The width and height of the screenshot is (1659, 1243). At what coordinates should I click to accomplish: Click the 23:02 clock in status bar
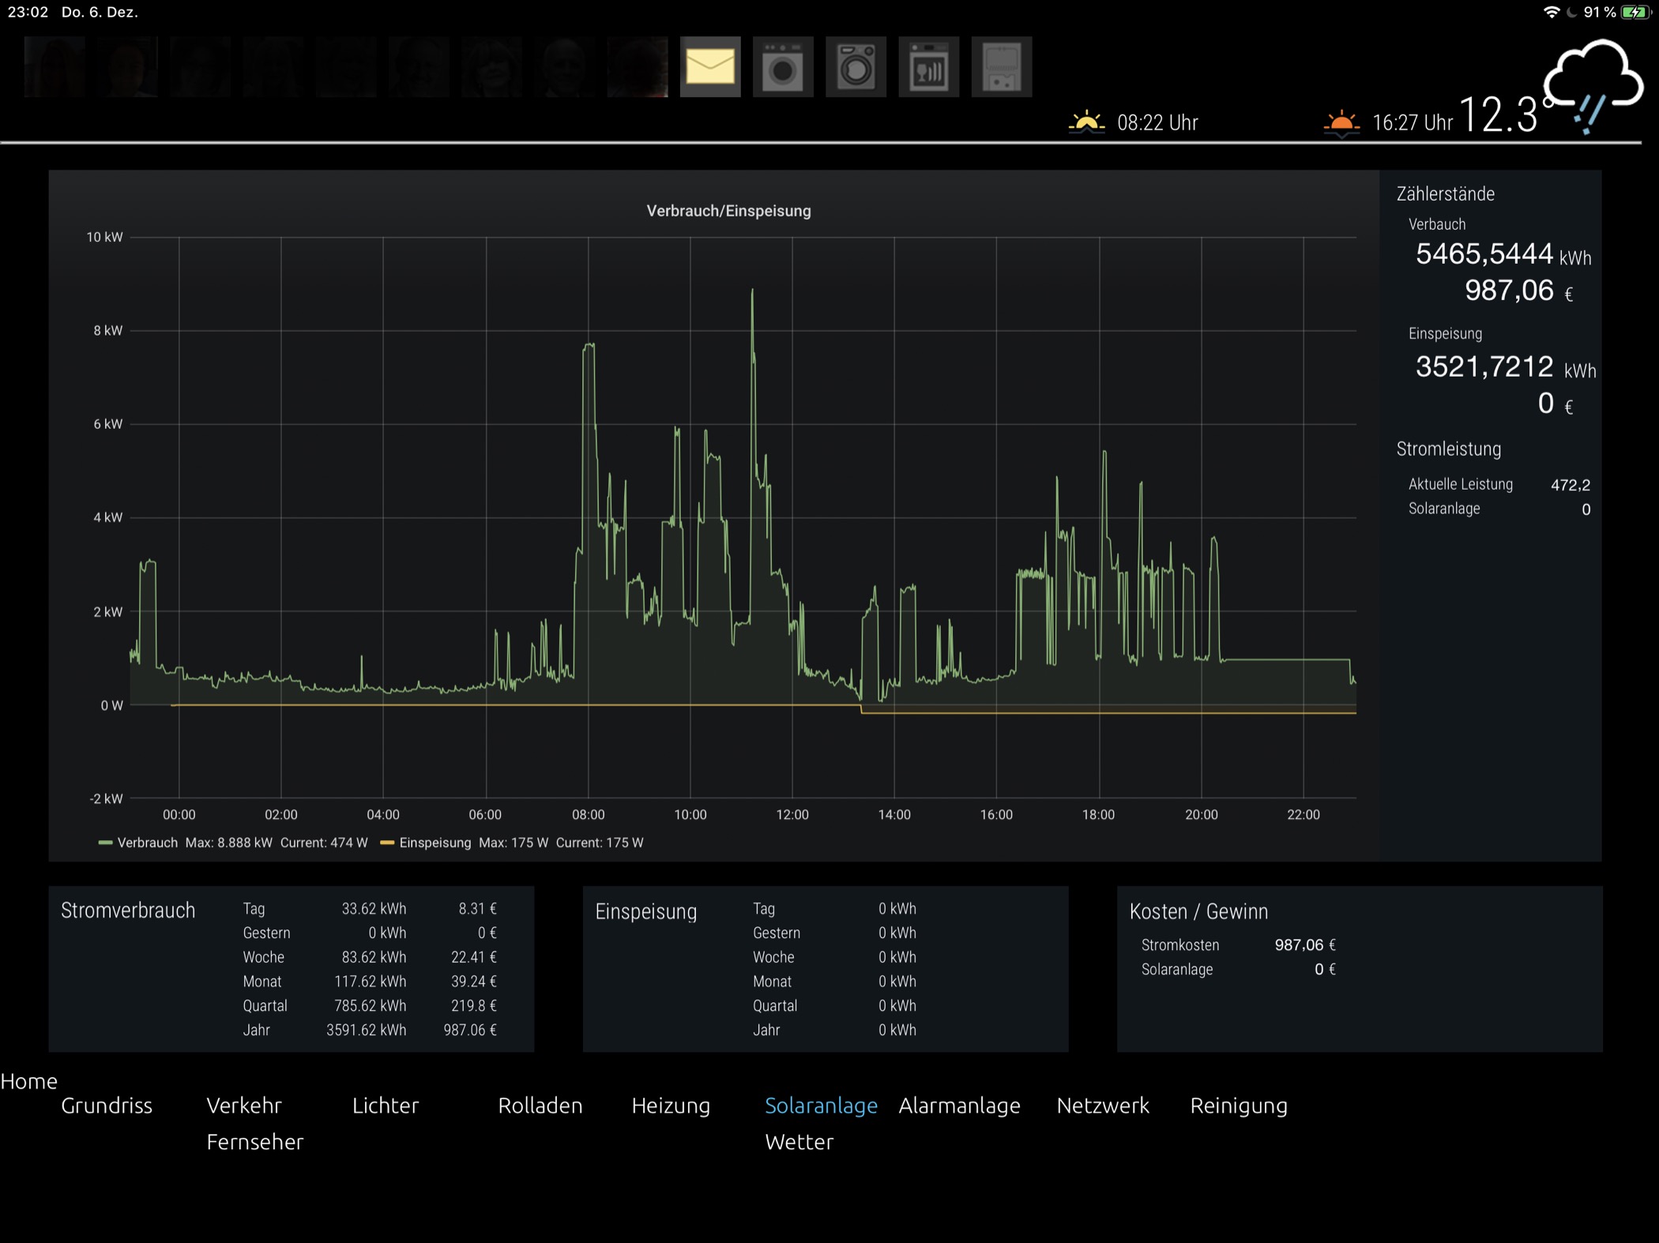pyautogui.click(x=28, y=12)
